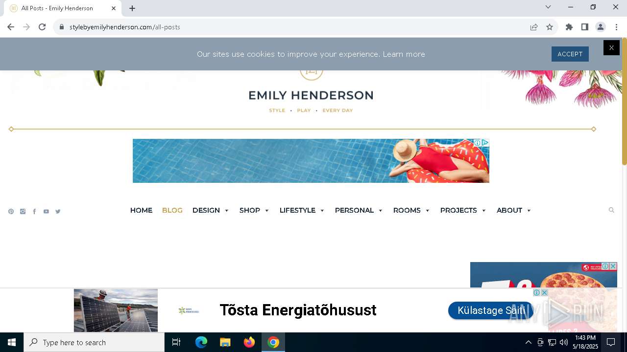
Task: Dismiss the cookie banner with X
Action: 611,47
